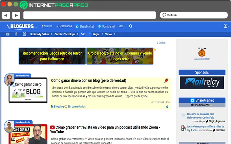This screenshot has width=231, height=144.
Task: Open the Cómo ganar dinero blog thumbnail
Action: point(28,90)
